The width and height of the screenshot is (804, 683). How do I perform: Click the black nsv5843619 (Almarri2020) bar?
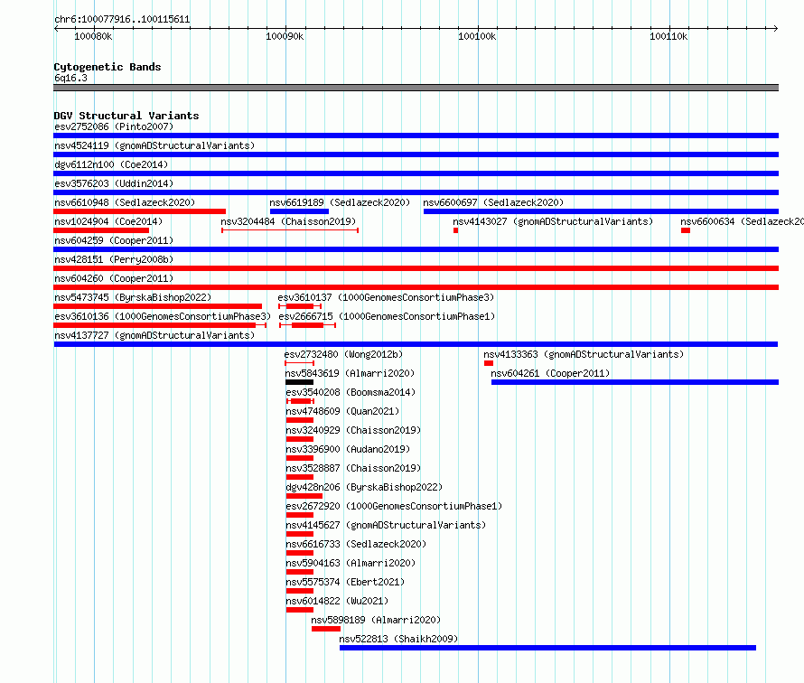299,382
